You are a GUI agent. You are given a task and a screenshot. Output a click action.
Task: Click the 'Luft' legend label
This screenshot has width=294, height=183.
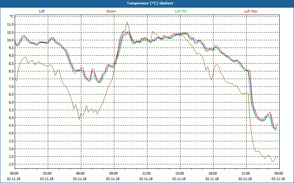point(42,11)
